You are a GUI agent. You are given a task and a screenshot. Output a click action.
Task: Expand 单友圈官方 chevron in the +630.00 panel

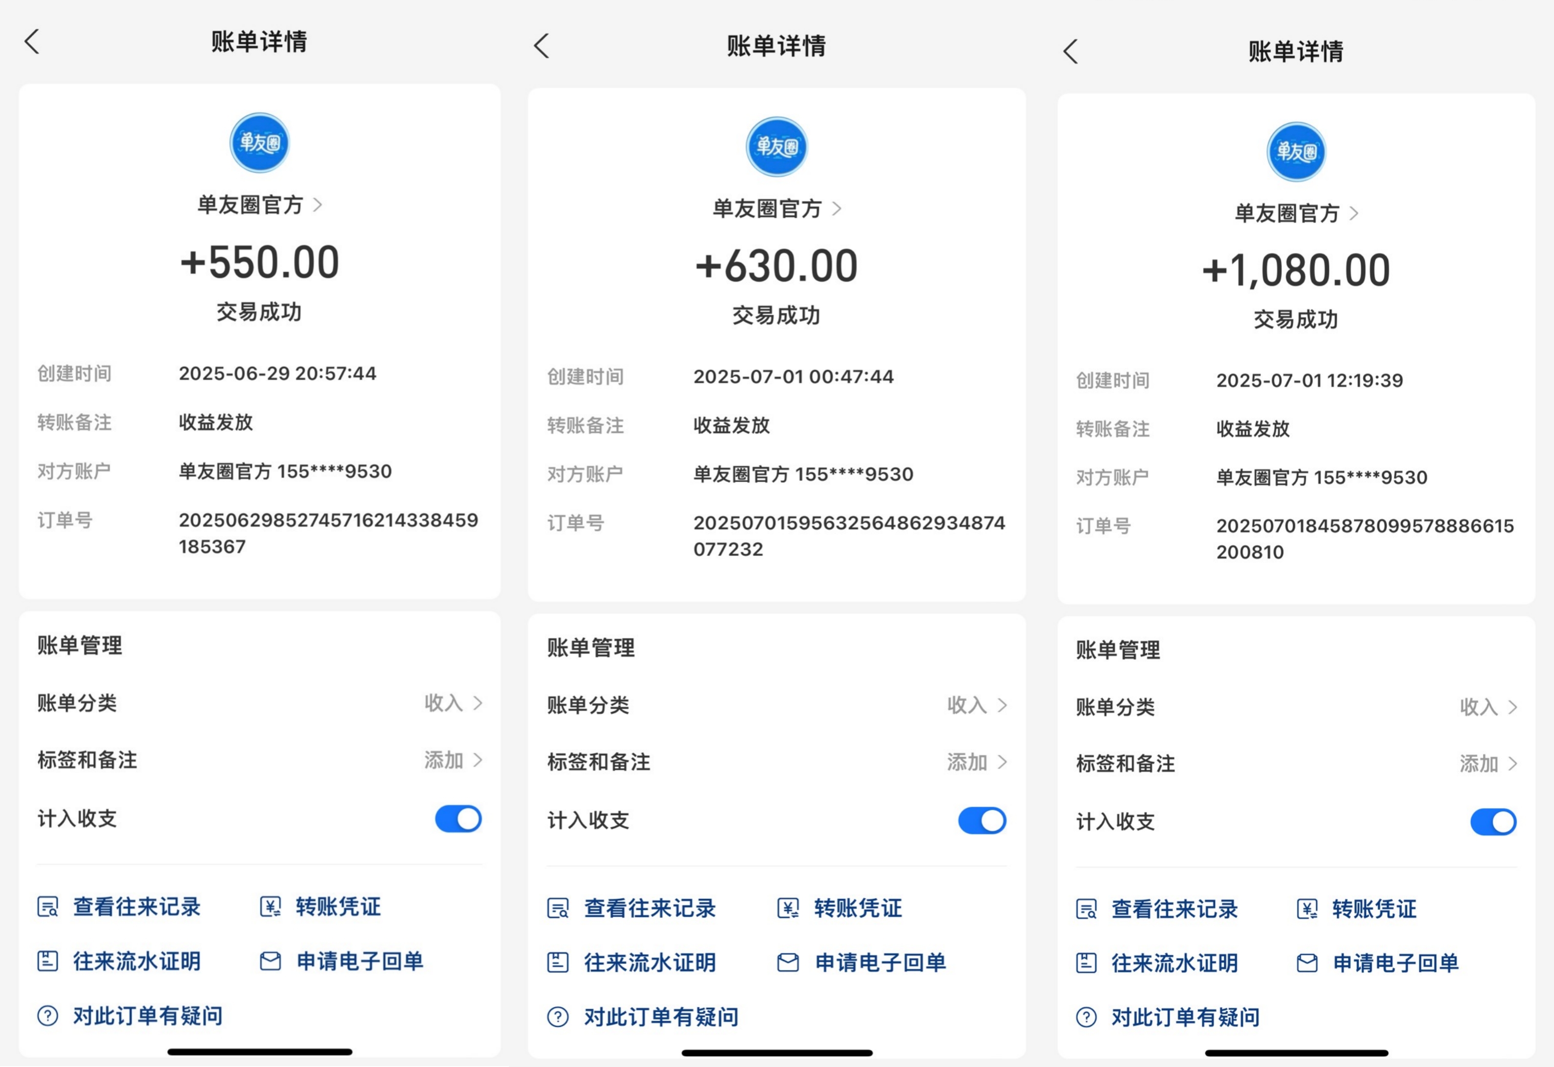click(837, 209)
